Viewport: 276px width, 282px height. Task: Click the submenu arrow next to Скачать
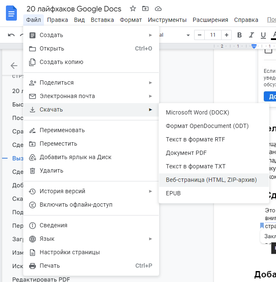pos(150,109)
